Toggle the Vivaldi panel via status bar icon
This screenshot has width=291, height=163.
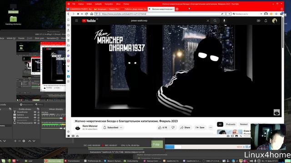click(x=68, y=136)
